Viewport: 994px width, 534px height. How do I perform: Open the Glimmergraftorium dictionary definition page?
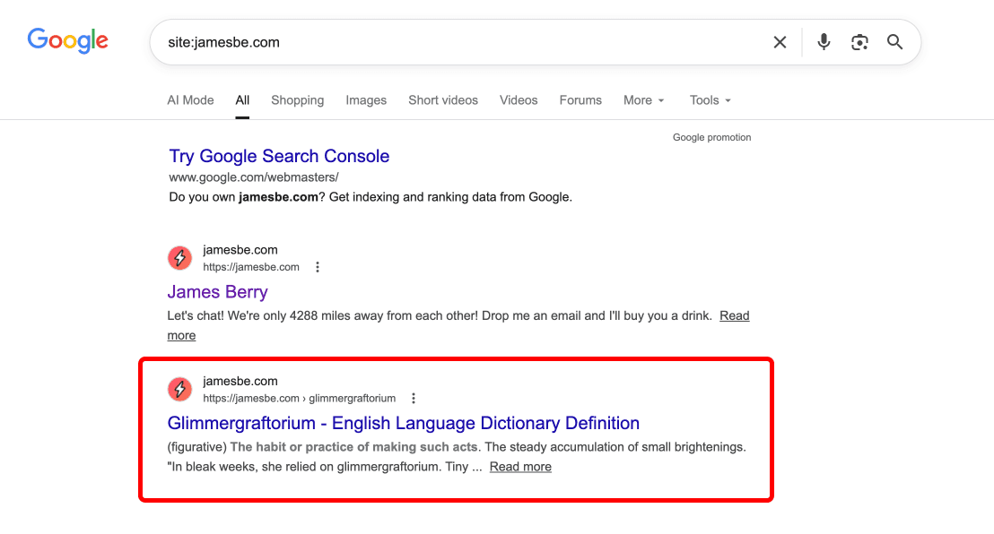tap(403, 423)
